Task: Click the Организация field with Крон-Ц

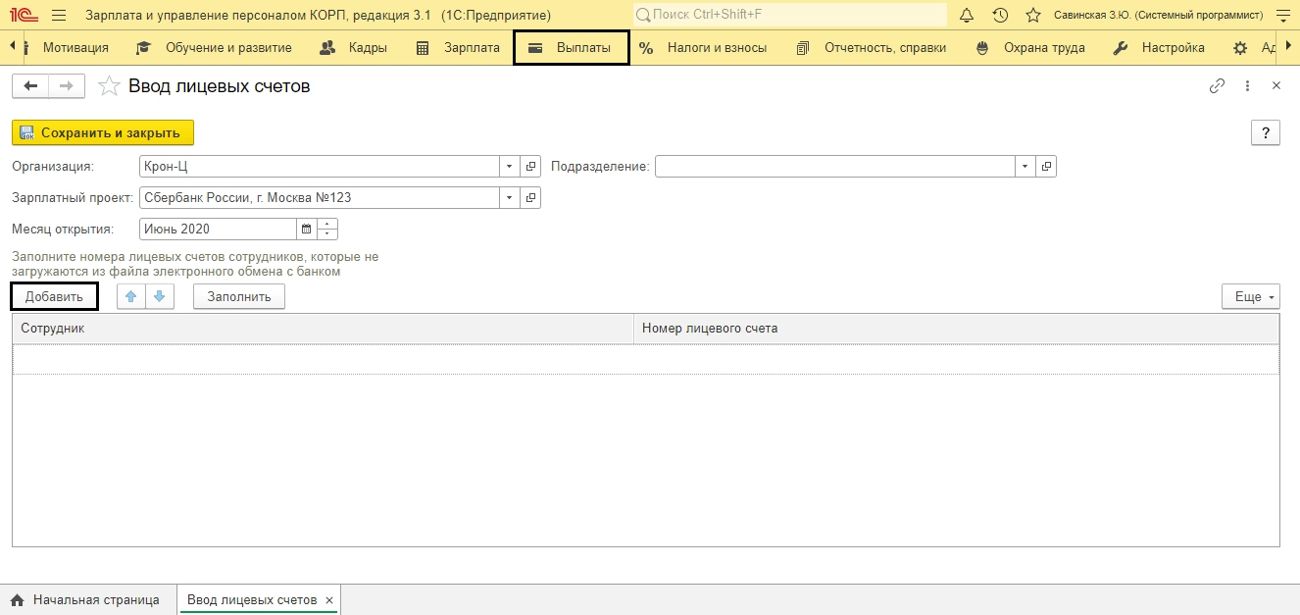Action: pyautogui.click(x=320, y=167)
